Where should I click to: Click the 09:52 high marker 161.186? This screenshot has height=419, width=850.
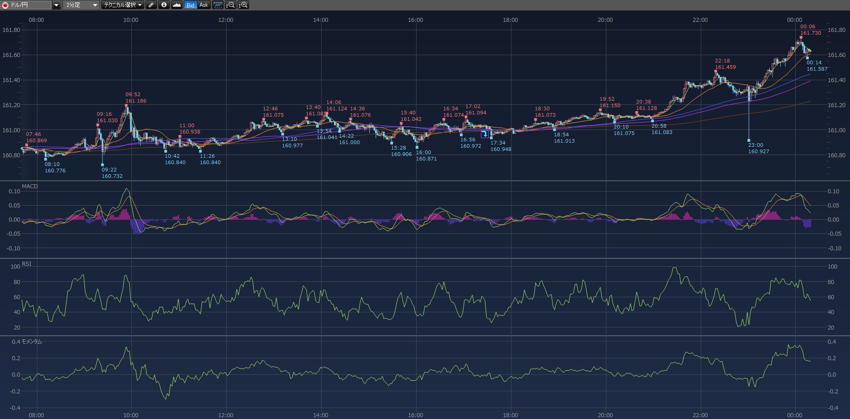[127, 105]
